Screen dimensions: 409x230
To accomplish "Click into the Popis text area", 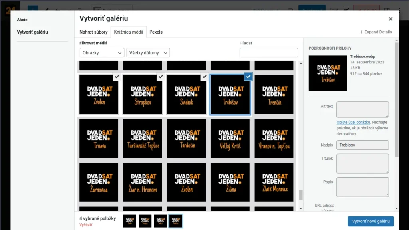I will tap(362, 187).
